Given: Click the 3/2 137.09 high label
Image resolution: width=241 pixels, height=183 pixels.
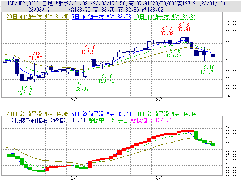Looking at the screenshot, I should point(166,31).
